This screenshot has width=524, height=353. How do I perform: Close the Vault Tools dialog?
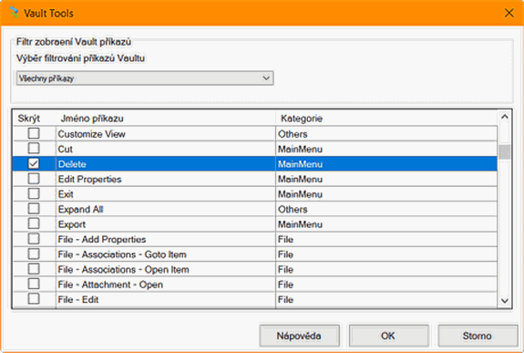pos(509,13)
